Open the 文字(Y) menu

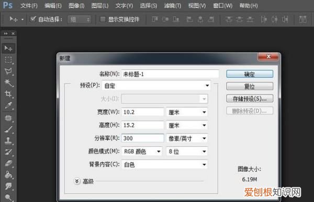(124, 6)
